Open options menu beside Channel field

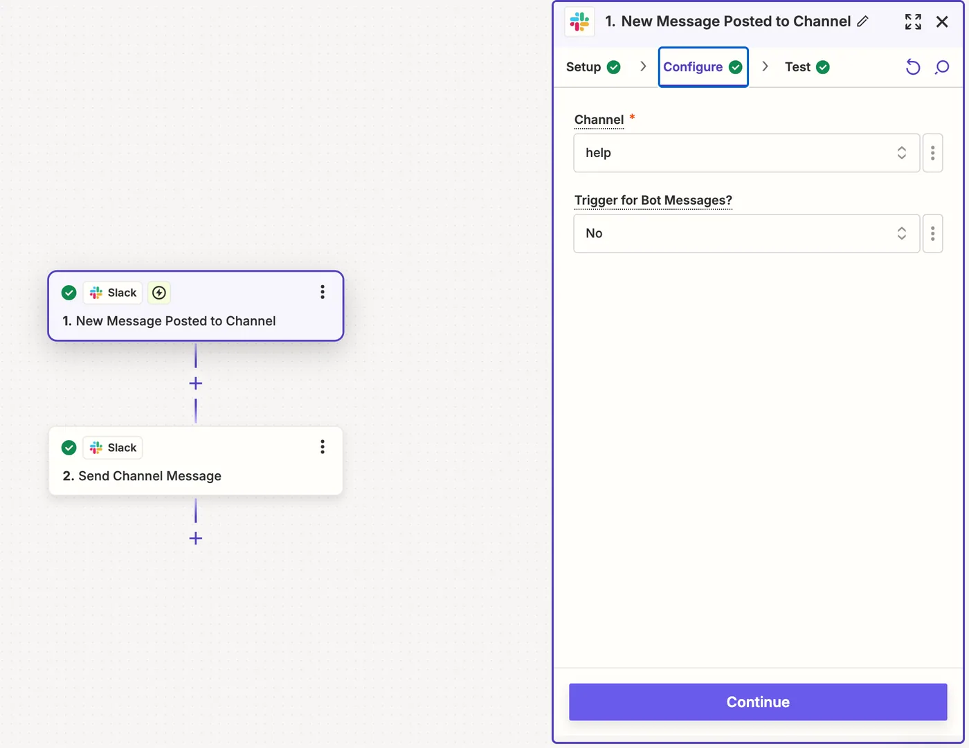932,153
